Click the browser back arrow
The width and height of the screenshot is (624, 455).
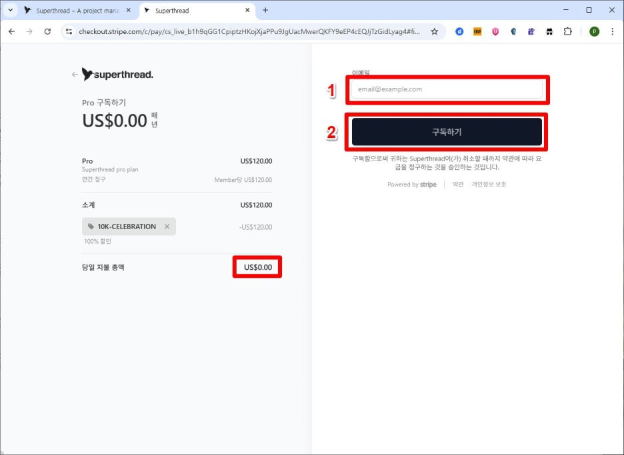11,31
